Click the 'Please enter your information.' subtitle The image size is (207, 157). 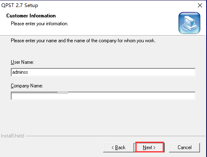pos(39,24)
